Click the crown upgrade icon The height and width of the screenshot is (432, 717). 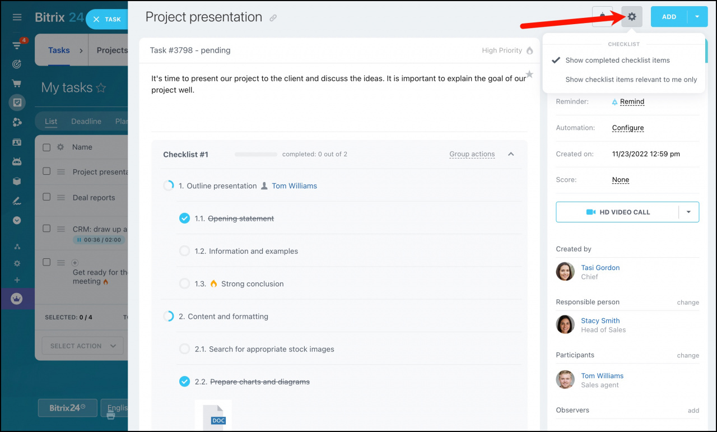click(x=17, y=299)
